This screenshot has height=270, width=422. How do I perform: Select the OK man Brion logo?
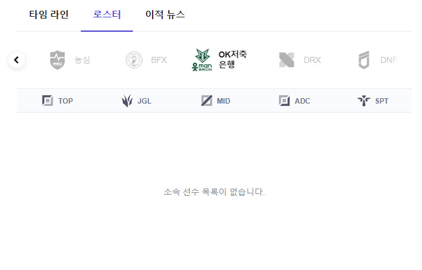tap(202, 60)
